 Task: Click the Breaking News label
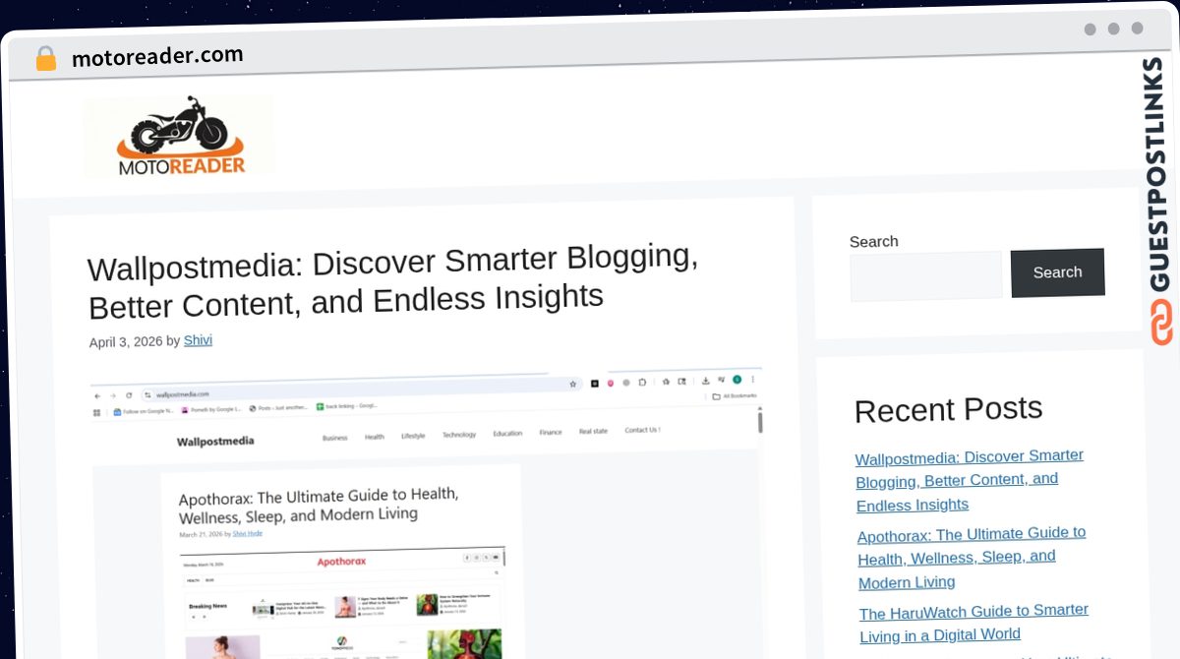207,606
